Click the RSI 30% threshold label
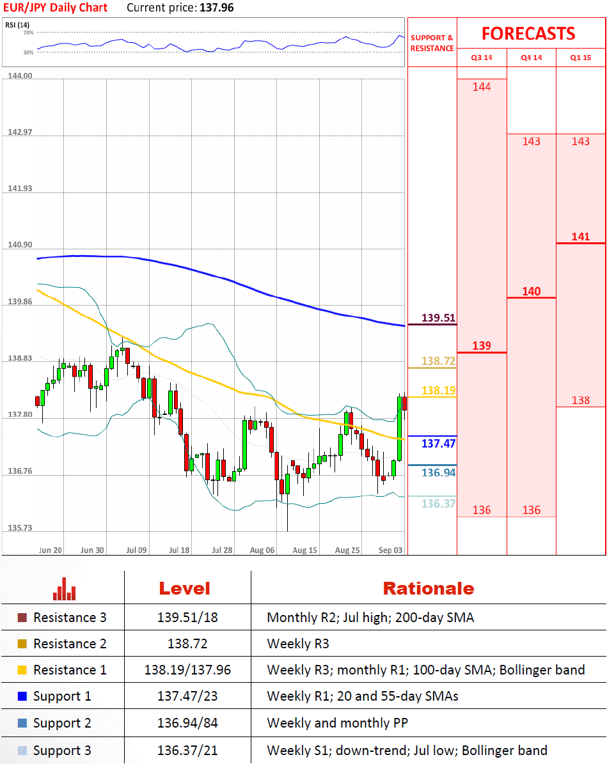607x764 pixels. [x=29, y=52]
